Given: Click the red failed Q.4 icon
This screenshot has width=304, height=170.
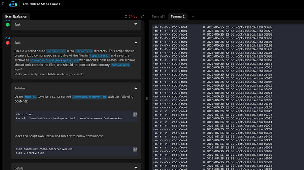Looking at the screenshot, I should coord(7,43).
